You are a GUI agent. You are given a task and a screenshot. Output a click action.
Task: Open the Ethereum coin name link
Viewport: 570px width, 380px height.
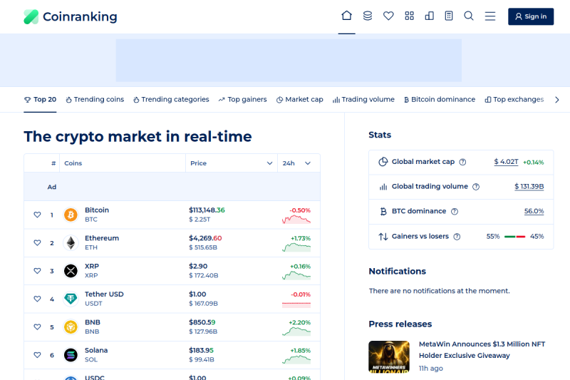(102, 238)
